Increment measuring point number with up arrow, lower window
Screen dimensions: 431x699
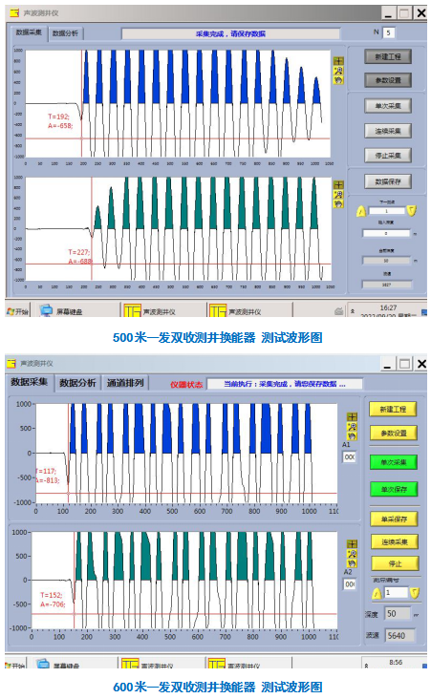coord(377,593)
